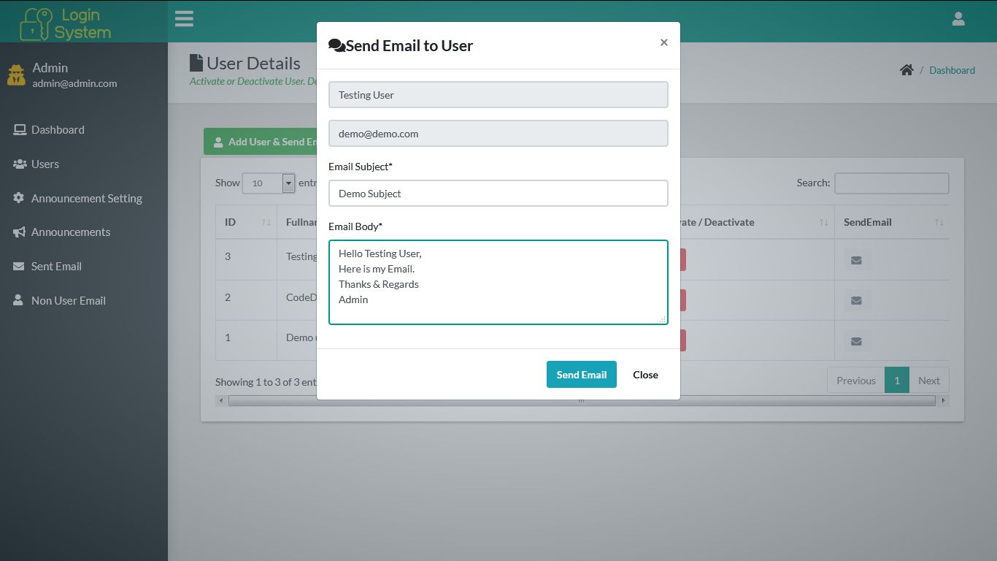Click the Send Email button
This screenshot has width=997, height=561.
click(581, 374)
